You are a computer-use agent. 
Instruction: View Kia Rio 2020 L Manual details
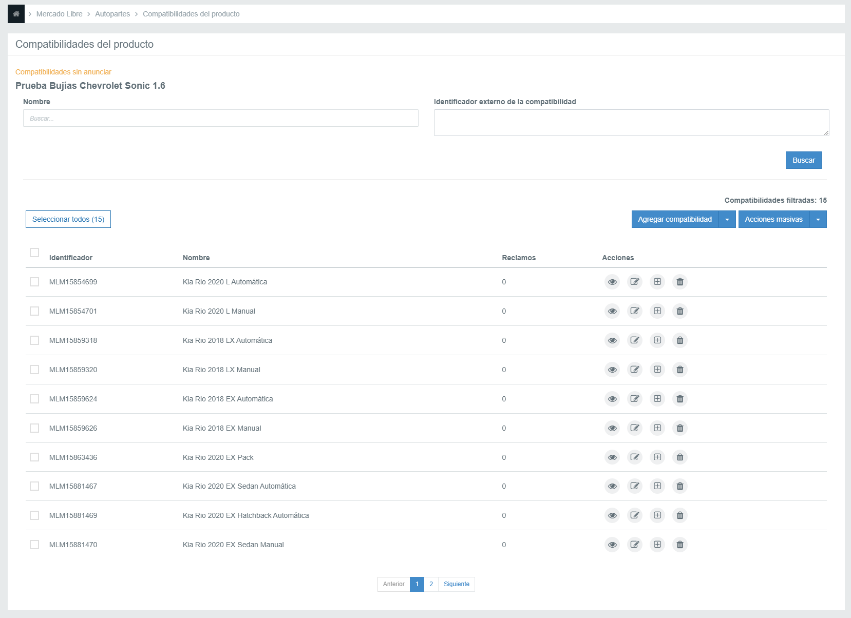pos(612,311)
